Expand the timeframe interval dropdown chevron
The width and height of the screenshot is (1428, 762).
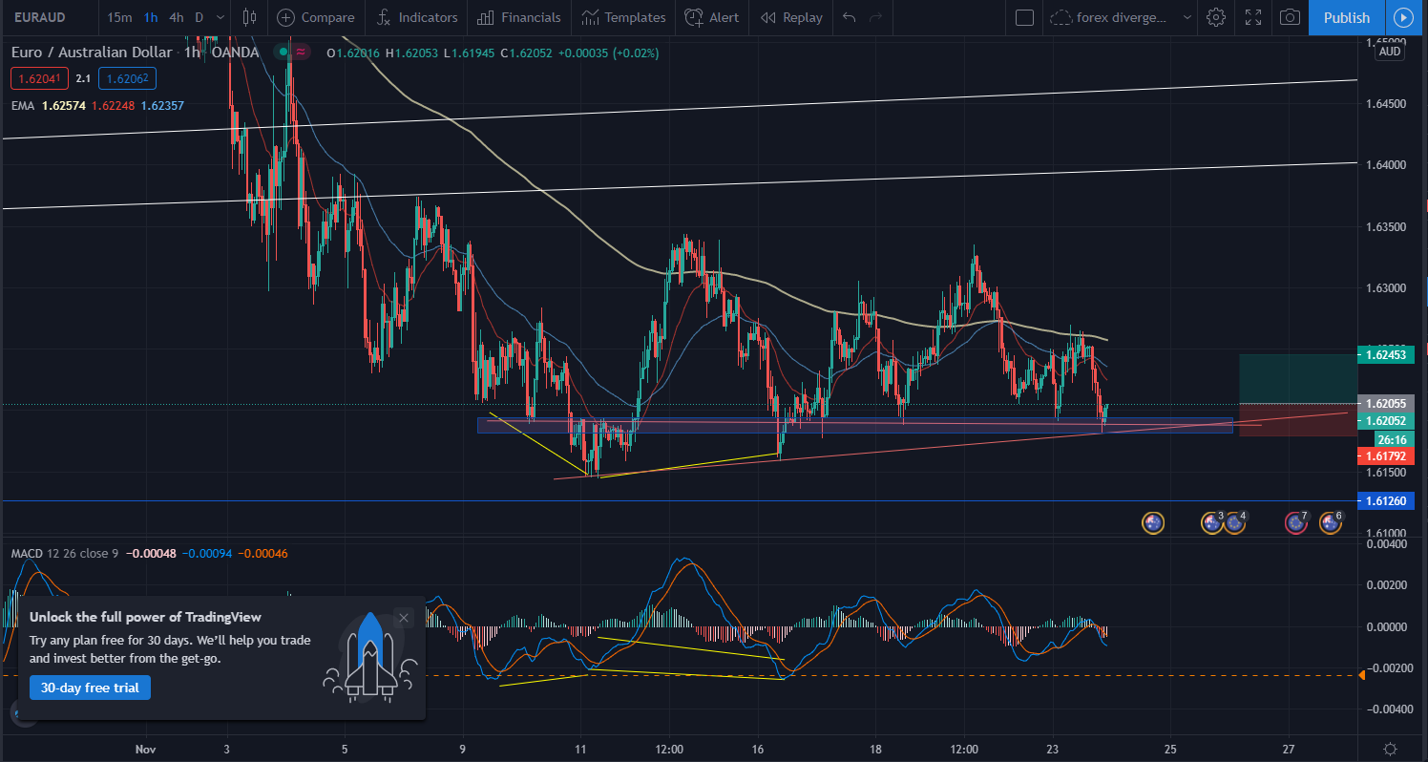coord(221,17)
